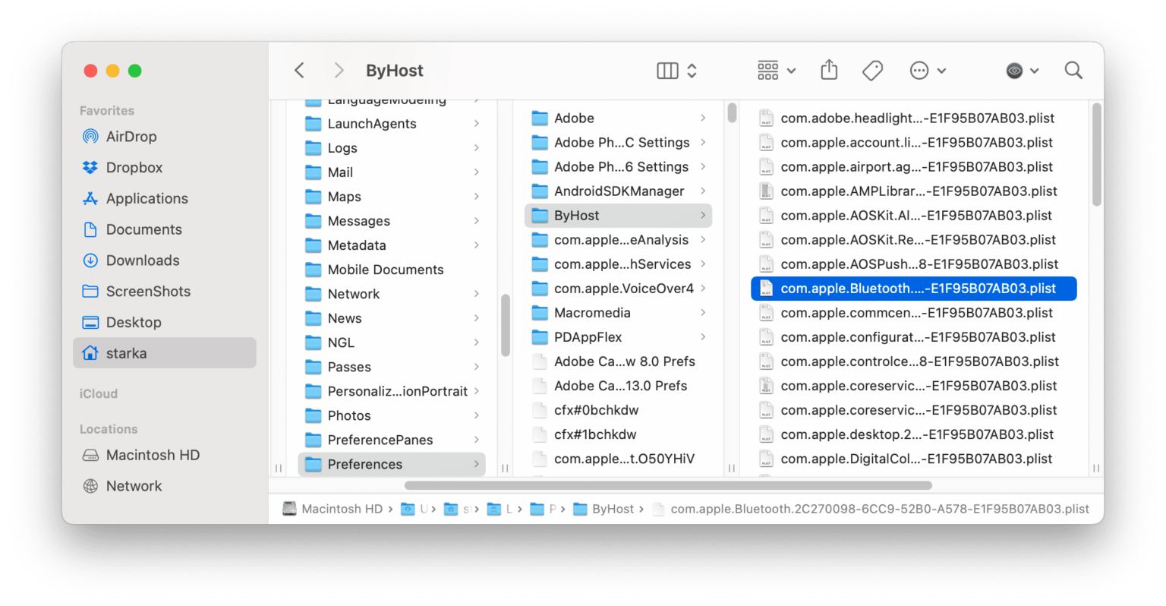Select com.apple.account.li plist file

point(914,143)
